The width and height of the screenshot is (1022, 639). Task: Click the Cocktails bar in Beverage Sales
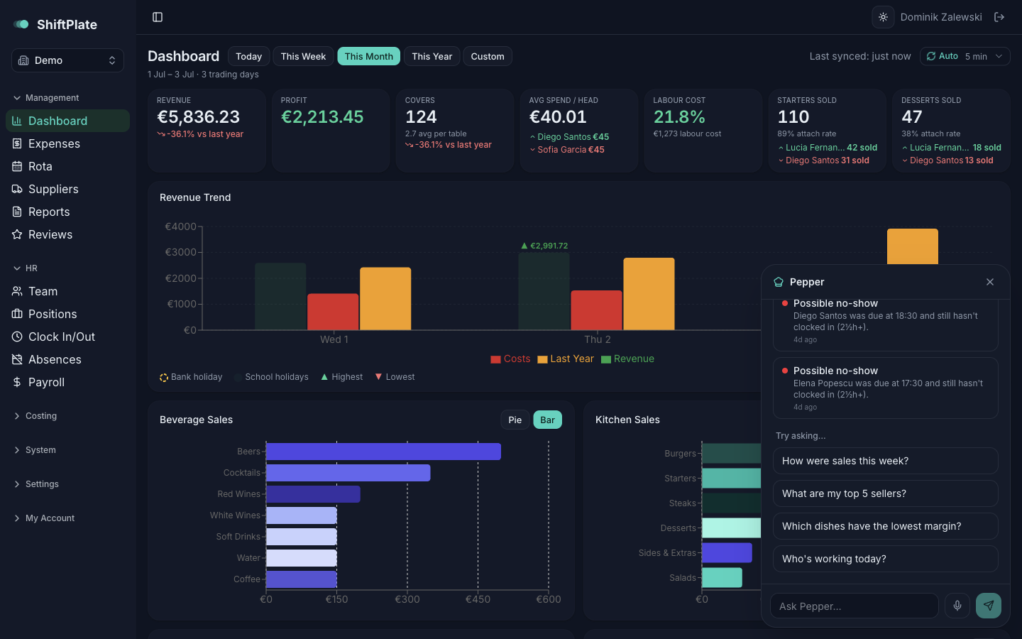(348, 473)
